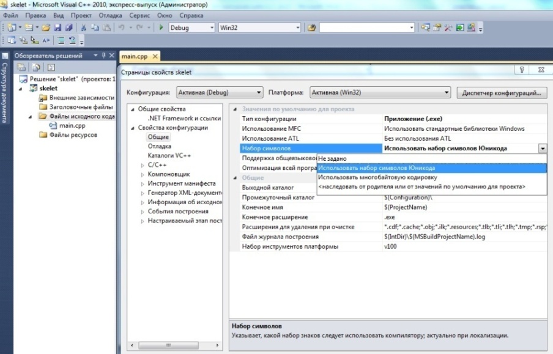Image resolution: width=553 pixels, height=354 pixels.
Task: Open the Сервис menu
Action: point(140,15)
